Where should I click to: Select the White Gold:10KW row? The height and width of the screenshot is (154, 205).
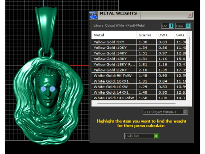[x=139, y=87]
